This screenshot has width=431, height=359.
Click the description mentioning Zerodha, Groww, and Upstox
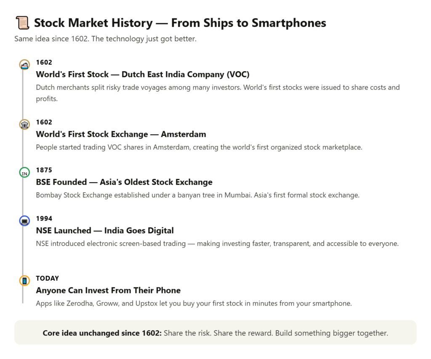(x=193, y=303)
